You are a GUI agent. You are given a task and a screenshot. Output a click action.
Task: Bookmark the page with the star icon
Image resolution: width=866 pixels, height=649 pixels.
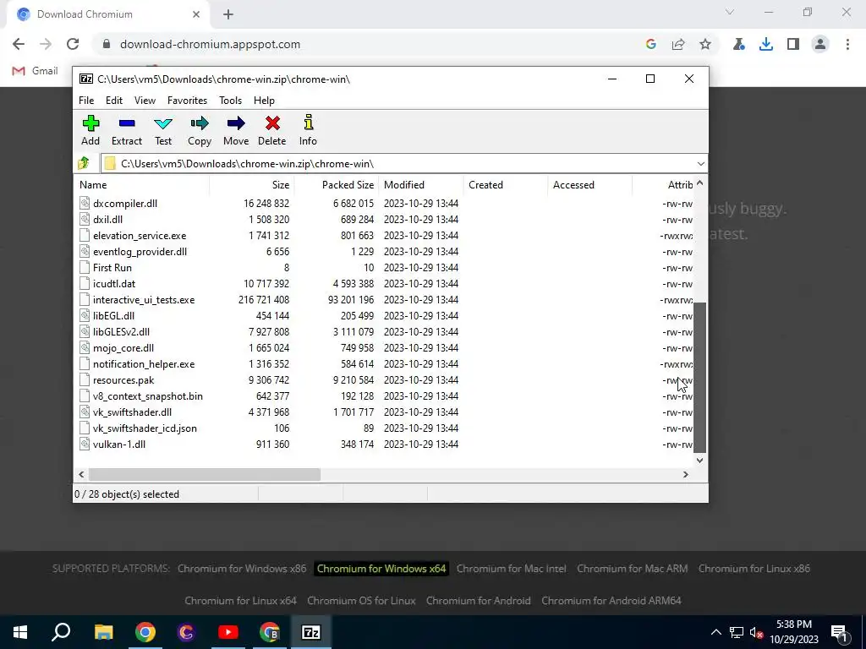coord(705,44)
